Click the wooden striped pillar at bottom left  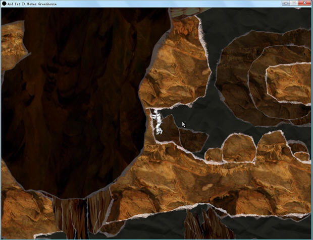coord(71,219)
